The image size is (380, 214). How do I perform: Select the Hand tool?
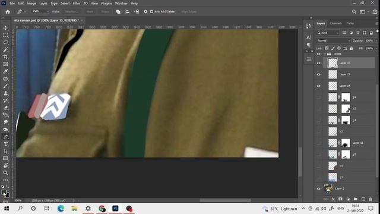pos(5,166)
